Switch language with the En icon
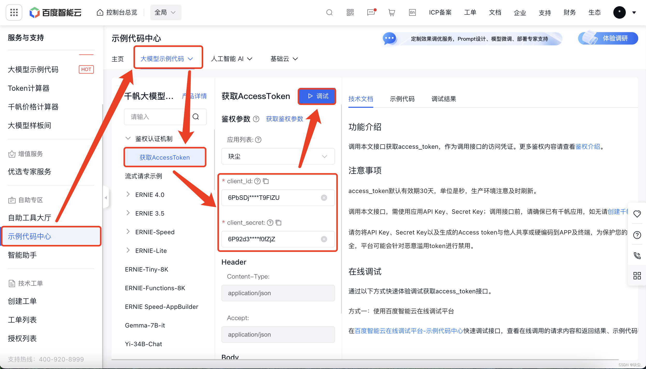646x369 pixels. (x=412, y=12)
